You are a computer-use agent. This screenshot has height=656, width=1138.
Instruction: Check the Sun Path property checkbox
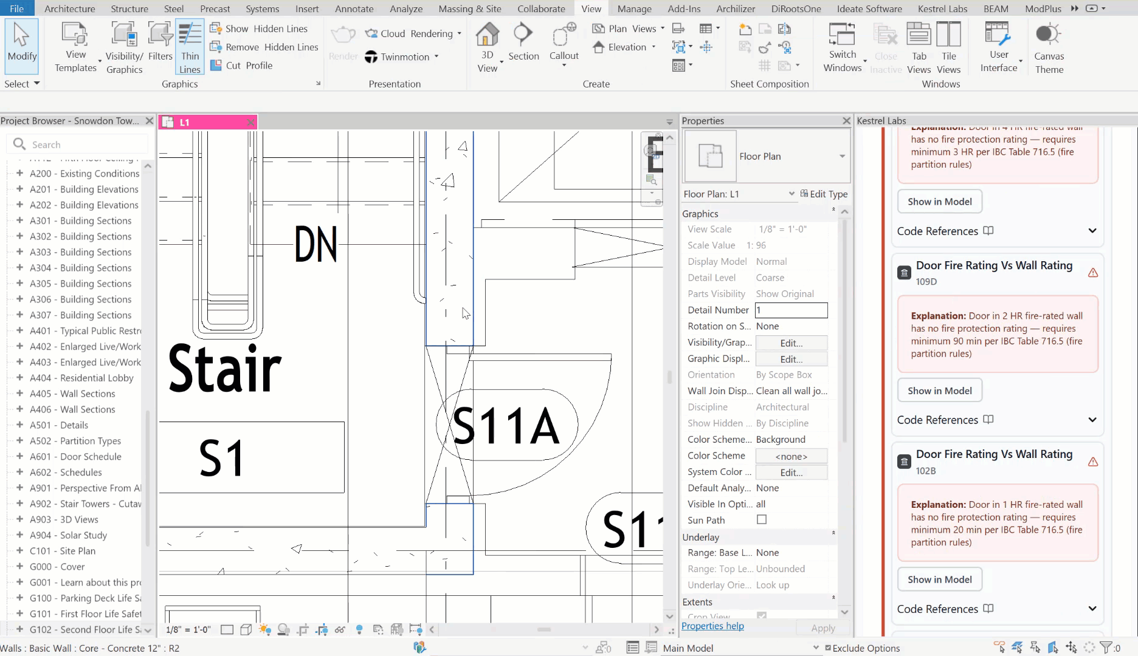tap(762, 520)
